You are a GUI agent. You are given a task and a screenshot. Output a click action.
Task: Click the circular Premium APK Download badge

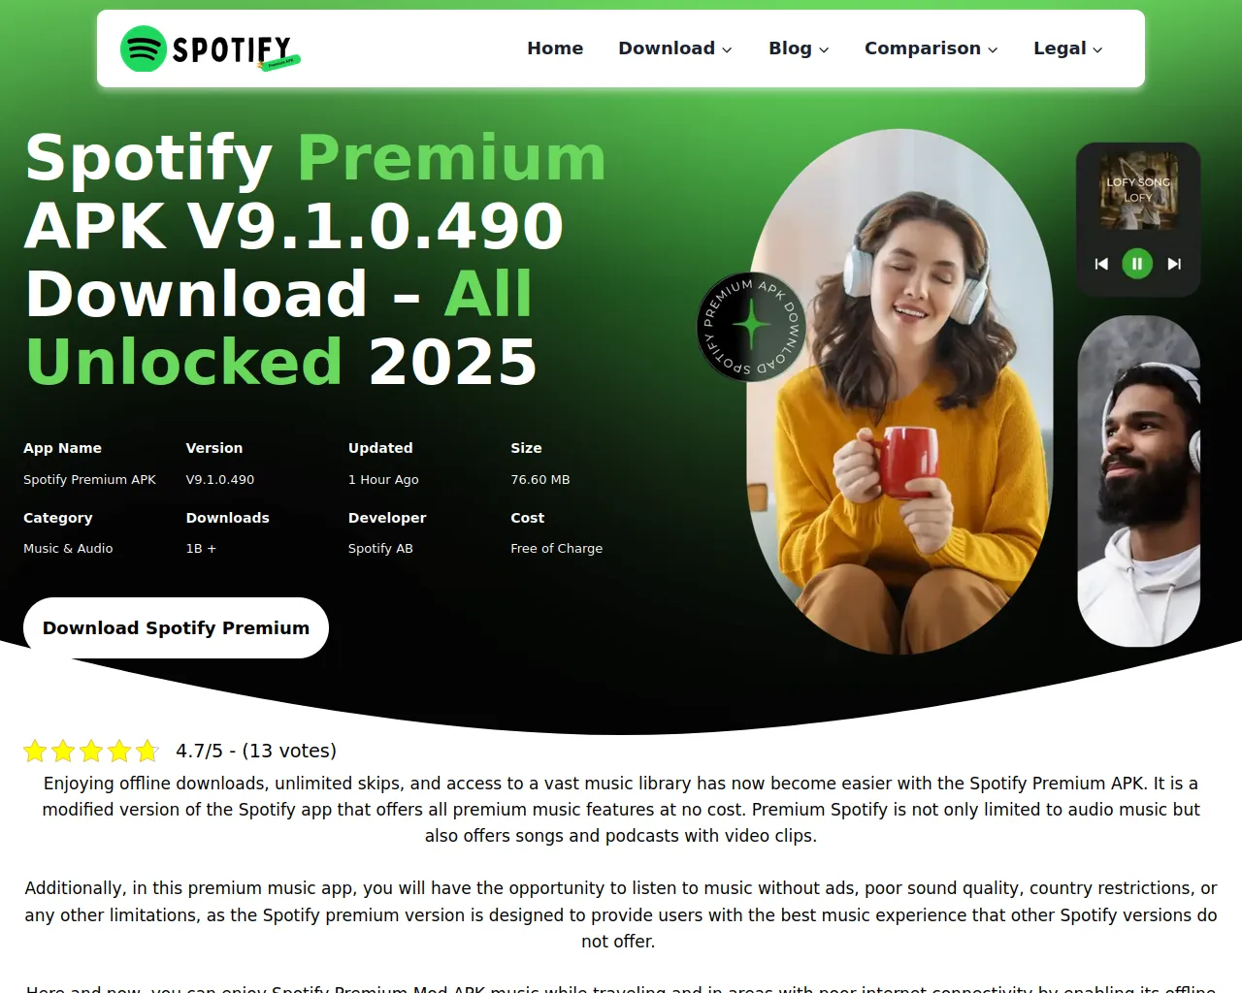pos(752,327)
